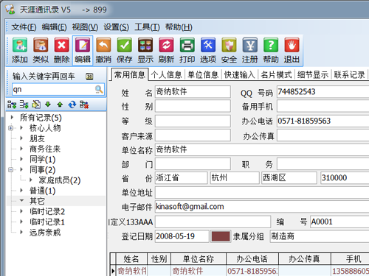Image resolution: width=369 pixels, height=276 pixels.
Task: Click table cell 0571-8185956 in the first row
Action: point(252,271)
